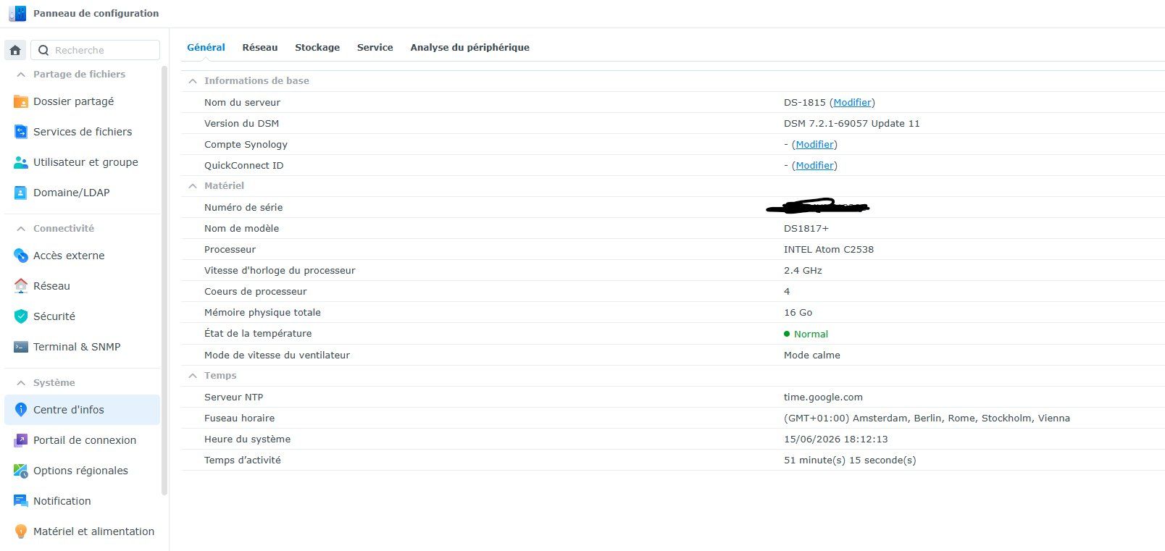
Task: Click the Panneau de configuration title icon
Action: [17, 13]
